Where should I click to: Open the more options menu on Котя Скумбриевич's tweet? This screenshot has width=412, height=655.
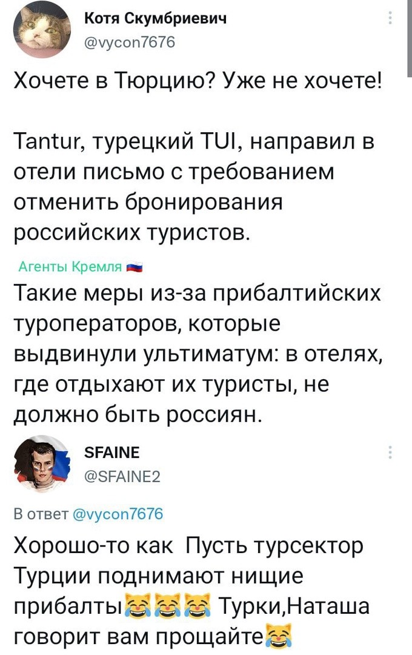pos(389,19)
